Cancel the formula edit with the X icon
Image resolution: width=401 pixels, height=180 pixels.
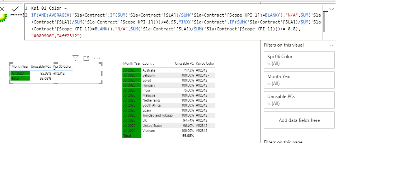pyautogui.click(x=2, y=9)
